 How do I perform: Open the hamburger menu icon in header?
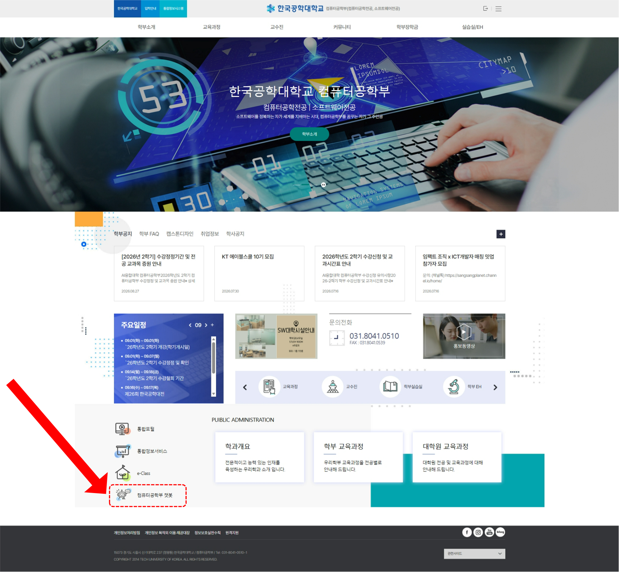(498, 9)
